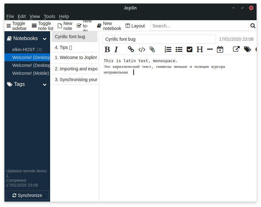The image size is (261, 207).
Task: Insert a hyperlink in the note
Action: pos(131,50)
